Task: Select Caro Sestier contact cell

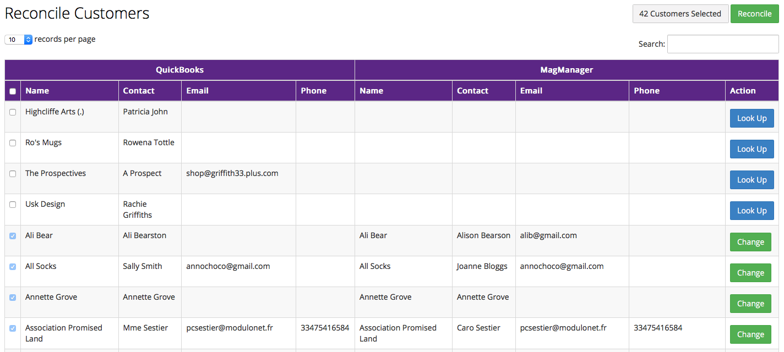Action: [x=483, y=333]
